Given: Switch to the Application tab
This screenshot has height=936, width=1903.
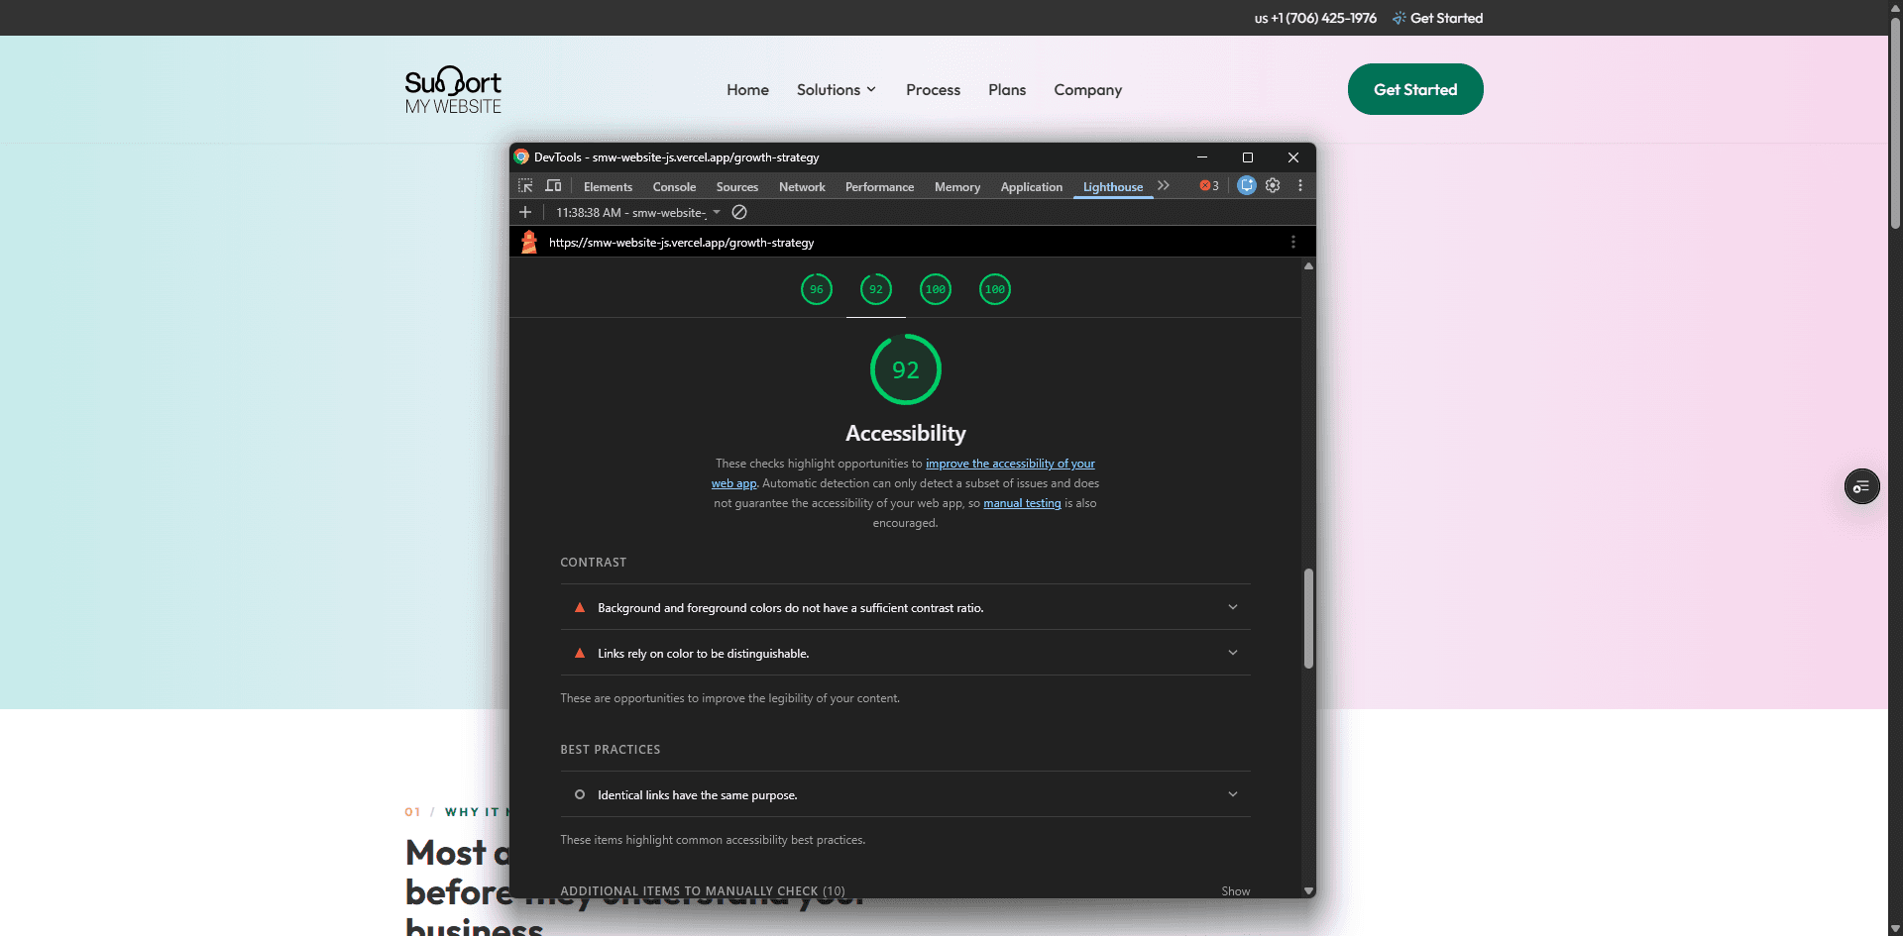Looking at the screenshot, I should 1032,187.
